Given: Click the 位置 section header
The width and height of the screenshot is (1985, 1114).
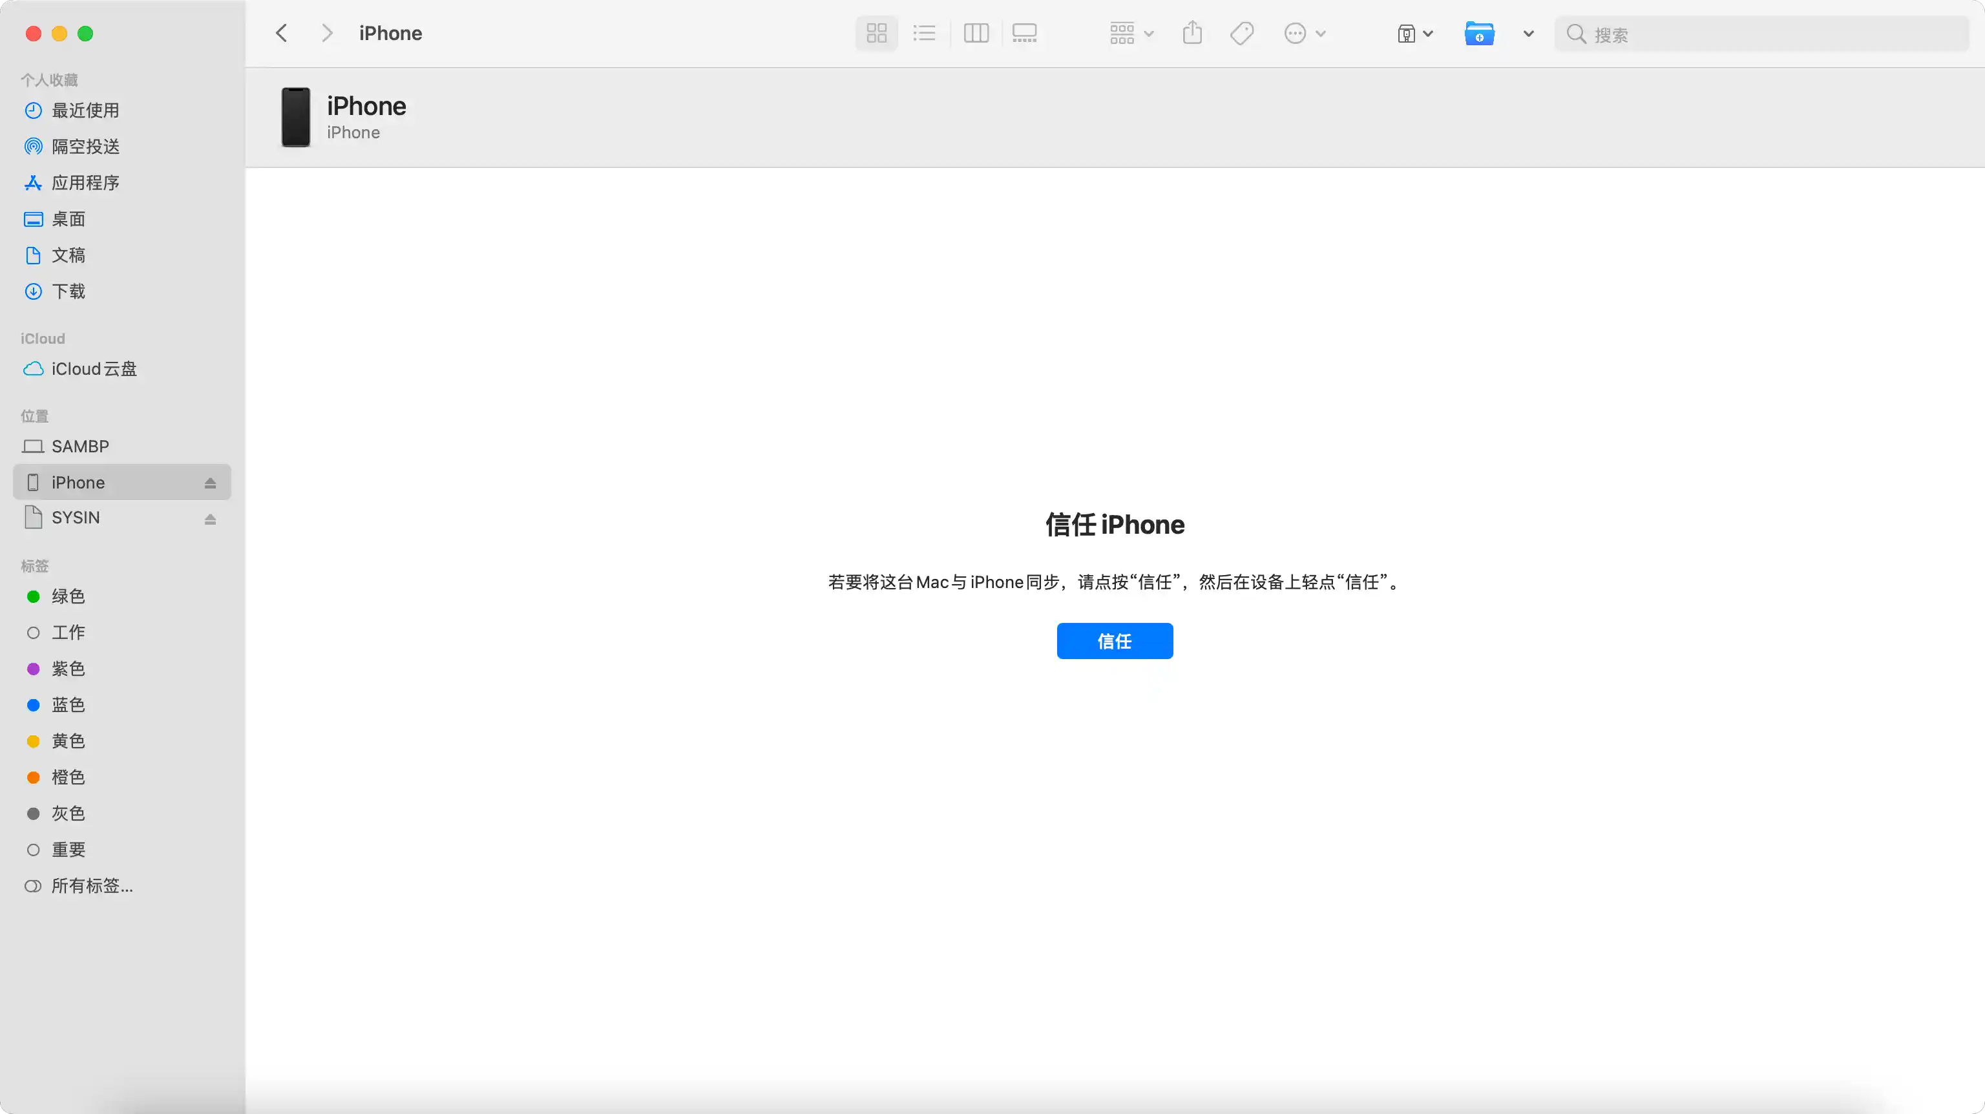Looking at the screenshot, I should point(35,416).
